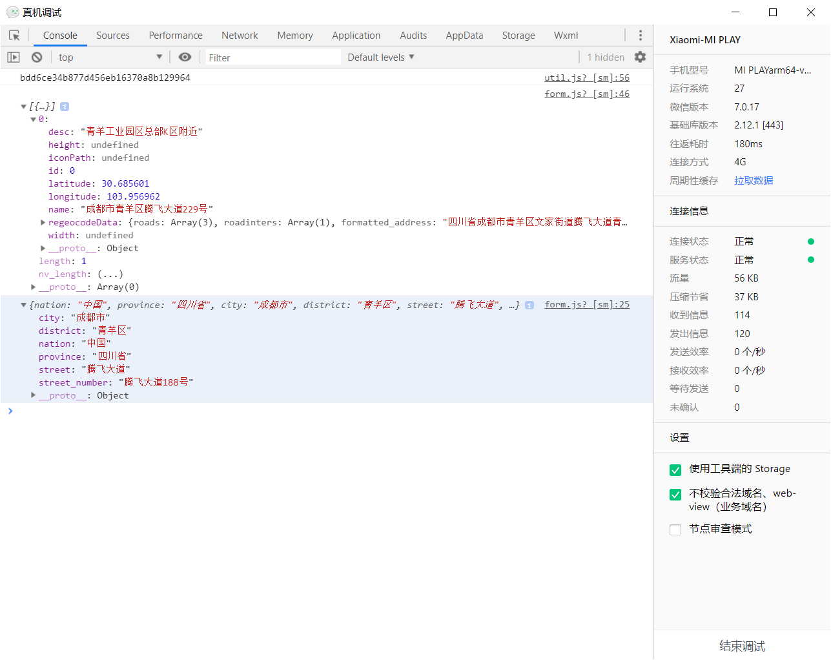Screen dimensions: 831x660
Task: Enable 节点审查模式 checkbox
Action: (x=675, y=530)
